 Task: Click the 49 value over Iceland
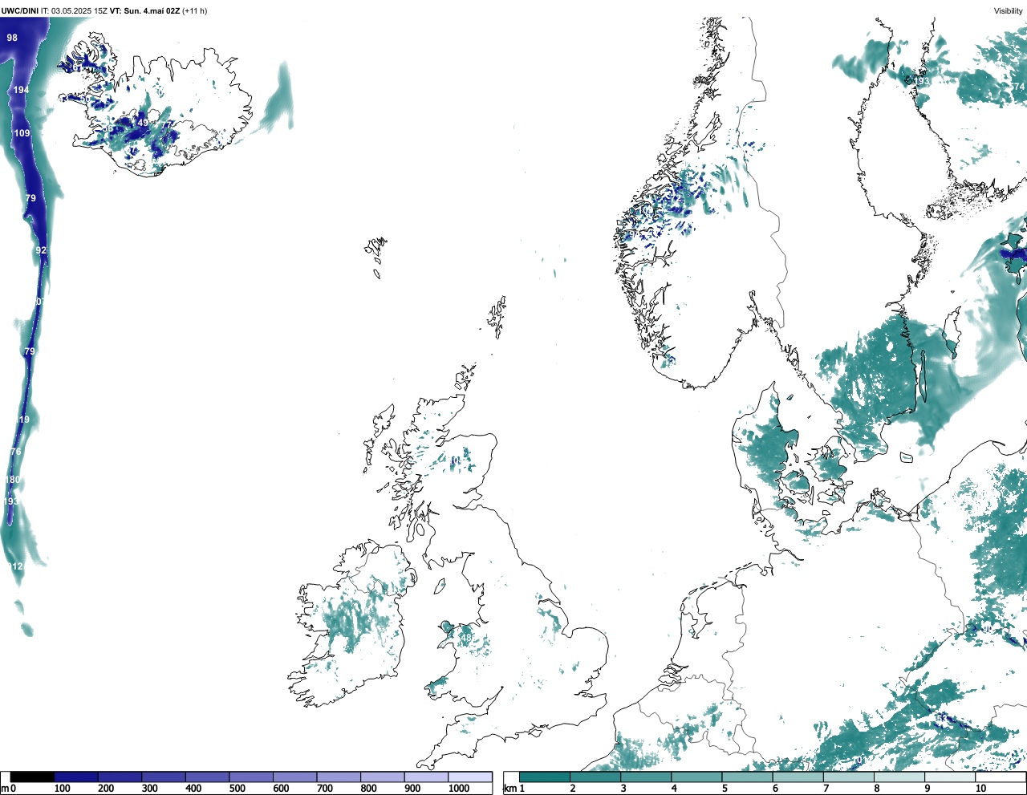143,124
